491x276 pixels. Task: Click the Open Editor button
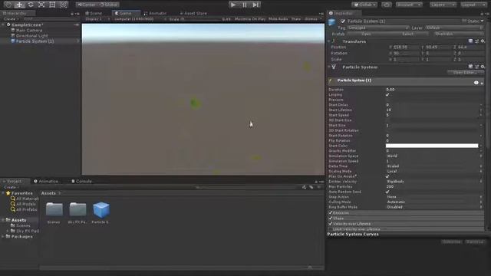(465, 73)
